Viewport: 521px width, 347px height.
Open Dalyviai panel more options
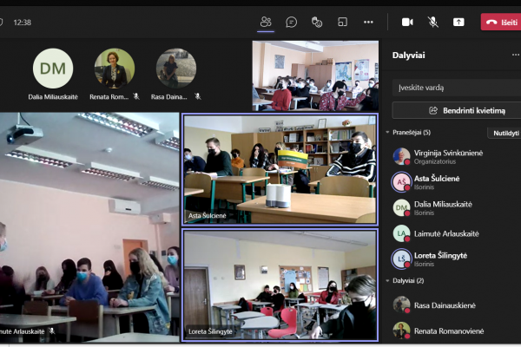click(515, 55)
